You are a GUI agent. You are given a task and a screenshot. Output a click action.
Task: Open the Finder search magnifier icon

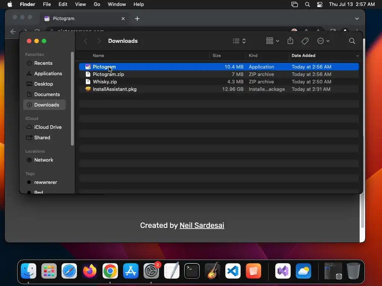(x=352, y=41)
